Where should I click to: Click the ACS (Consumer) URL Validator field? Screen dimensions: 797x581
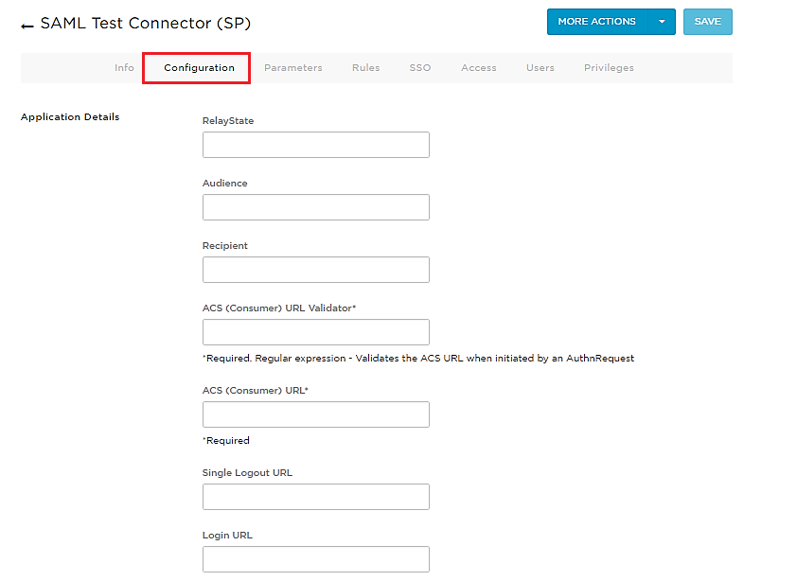(x=315, y=331)
